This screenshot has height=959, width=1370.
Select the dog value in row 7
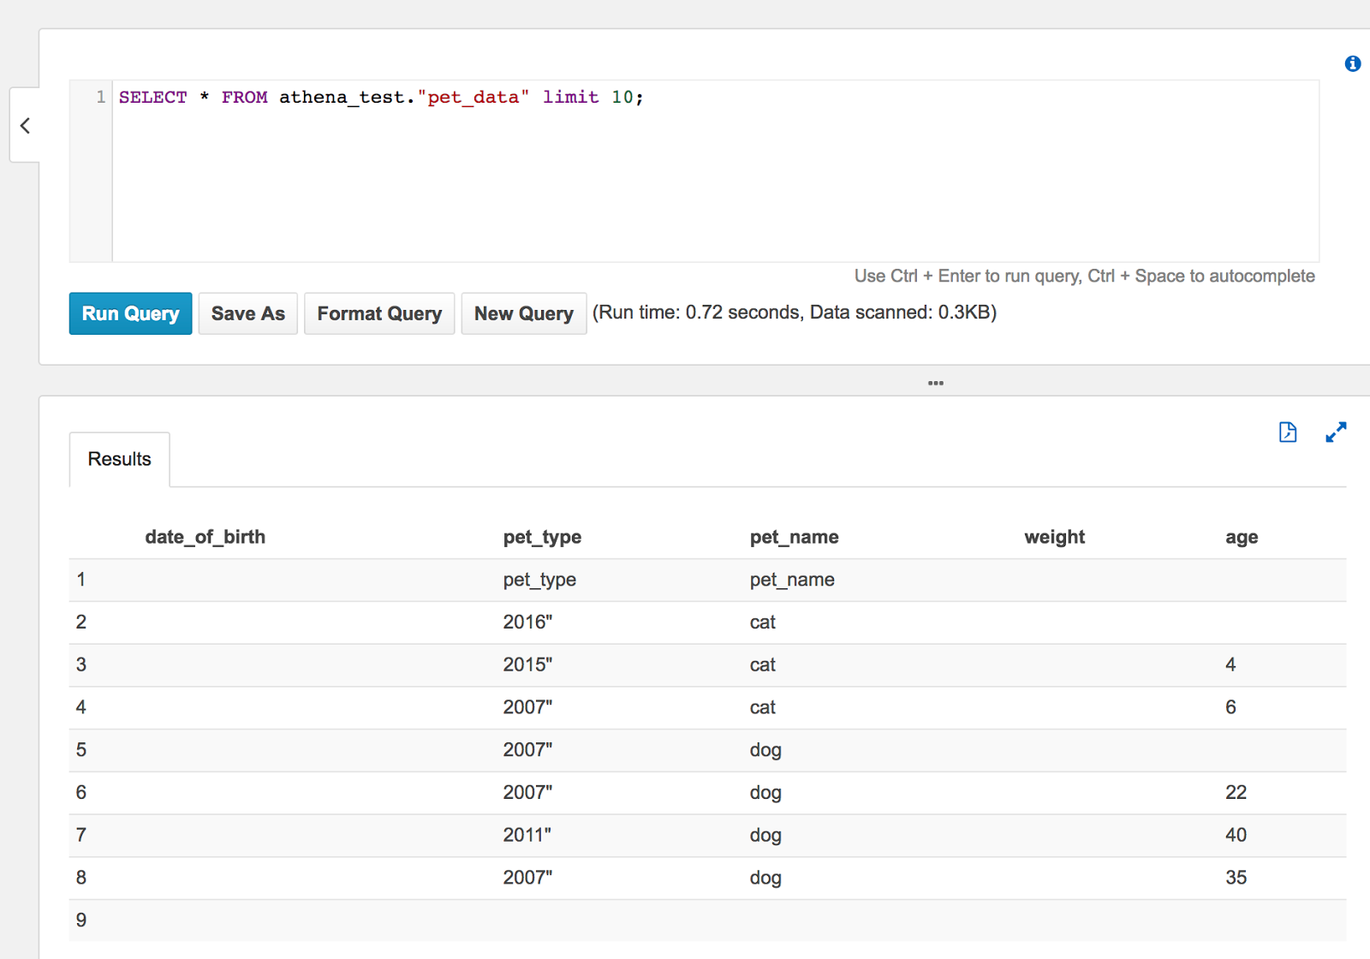(765, 835)
